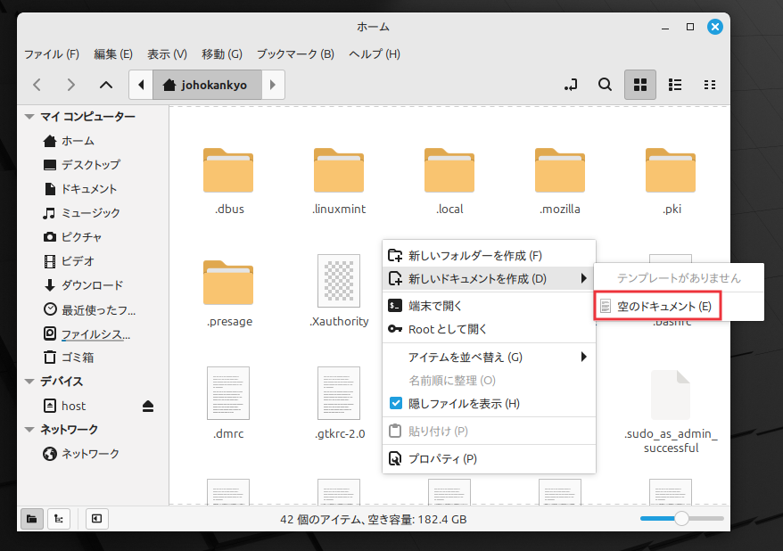783x551 pixels.
Task: Toggle 隠しファイルを表示 checkbox
Action: (397, 404)
